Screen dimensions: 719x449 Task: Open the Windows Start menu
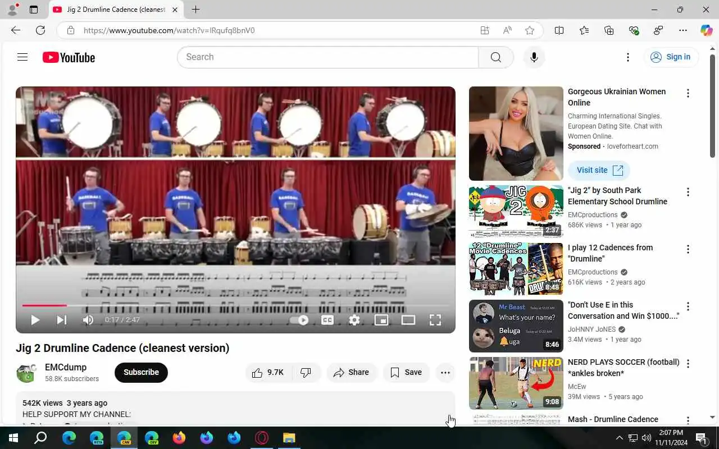(13, 438)
